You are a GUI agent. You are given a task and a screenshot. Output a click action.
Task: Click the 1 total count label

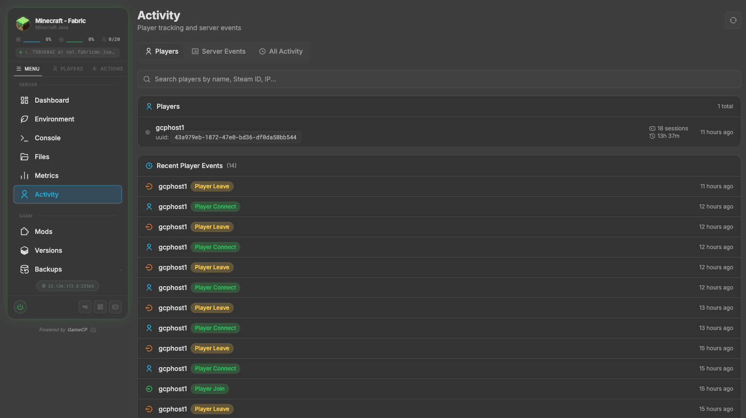click(x=725, y=106)
